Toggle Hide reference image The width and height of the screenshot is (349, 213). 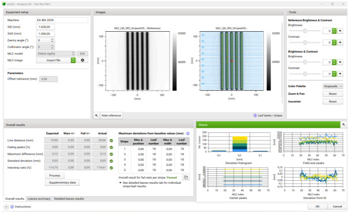coord(112,115)
